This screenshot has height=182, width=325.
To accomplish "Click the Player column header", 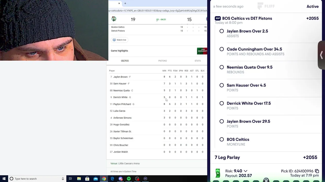I will (x=112, y=71).
